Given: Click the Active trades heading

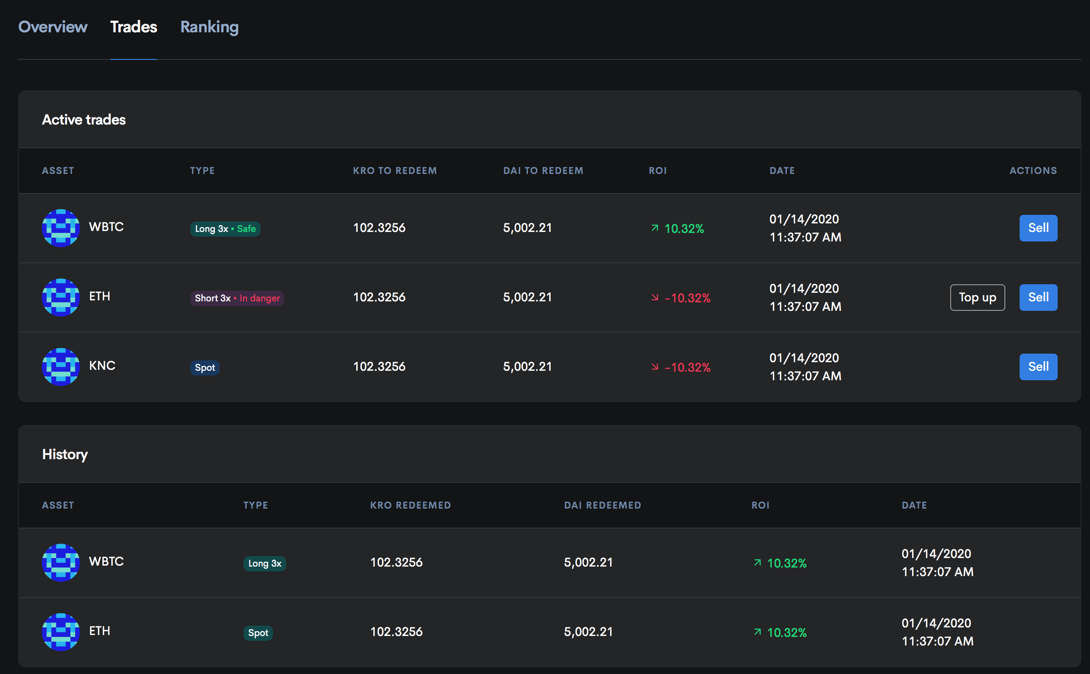Looking at the screenshot, I should tap(84, 120).
